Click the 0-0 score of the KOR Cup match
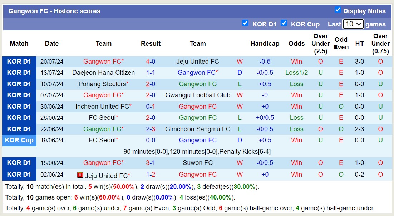 (x=151, y=140)
